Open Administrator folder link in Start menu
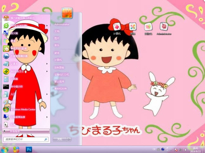Viewport: 205px width, 153px height. pyautogui.click(x=62, y=24)
